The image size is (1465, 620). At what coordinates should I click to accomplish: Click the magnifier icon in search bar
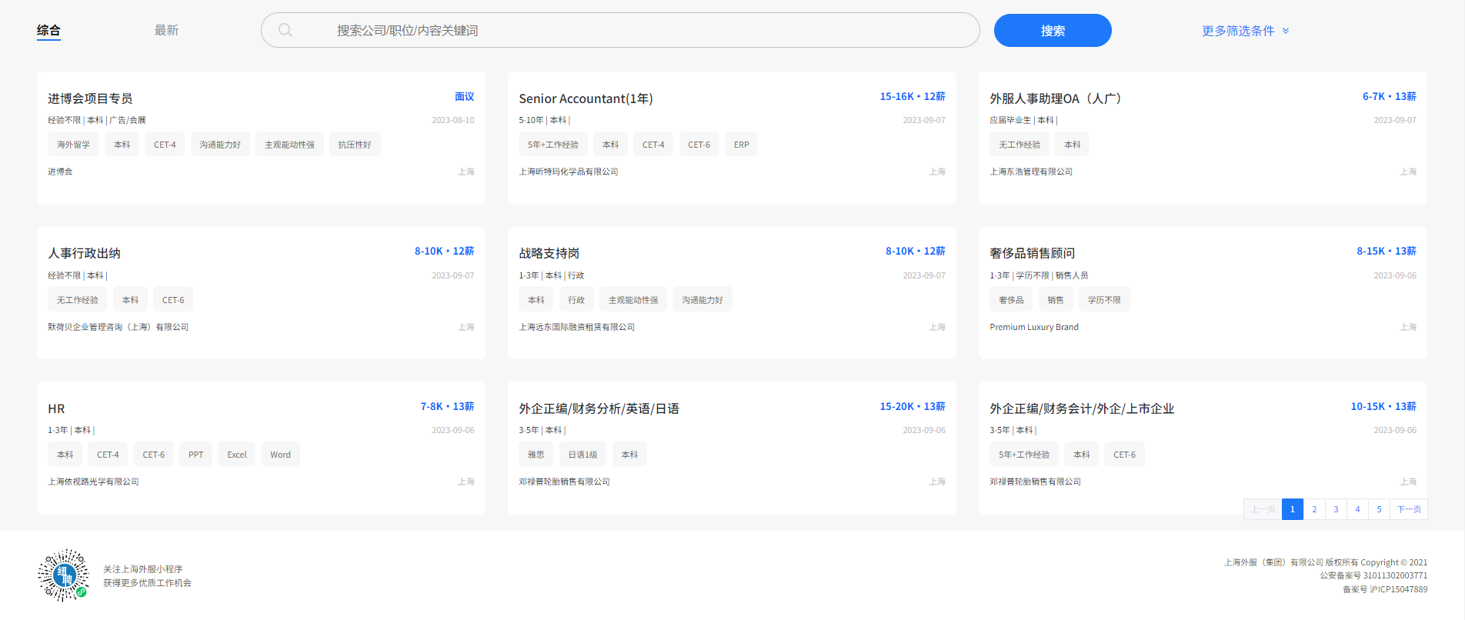point(285,31)
